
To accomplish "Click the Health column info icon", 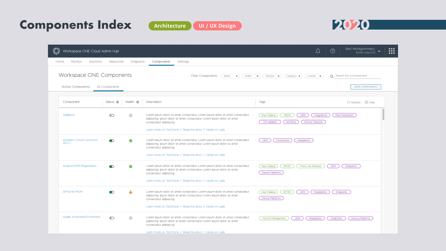I will click(x=138, y=102).
